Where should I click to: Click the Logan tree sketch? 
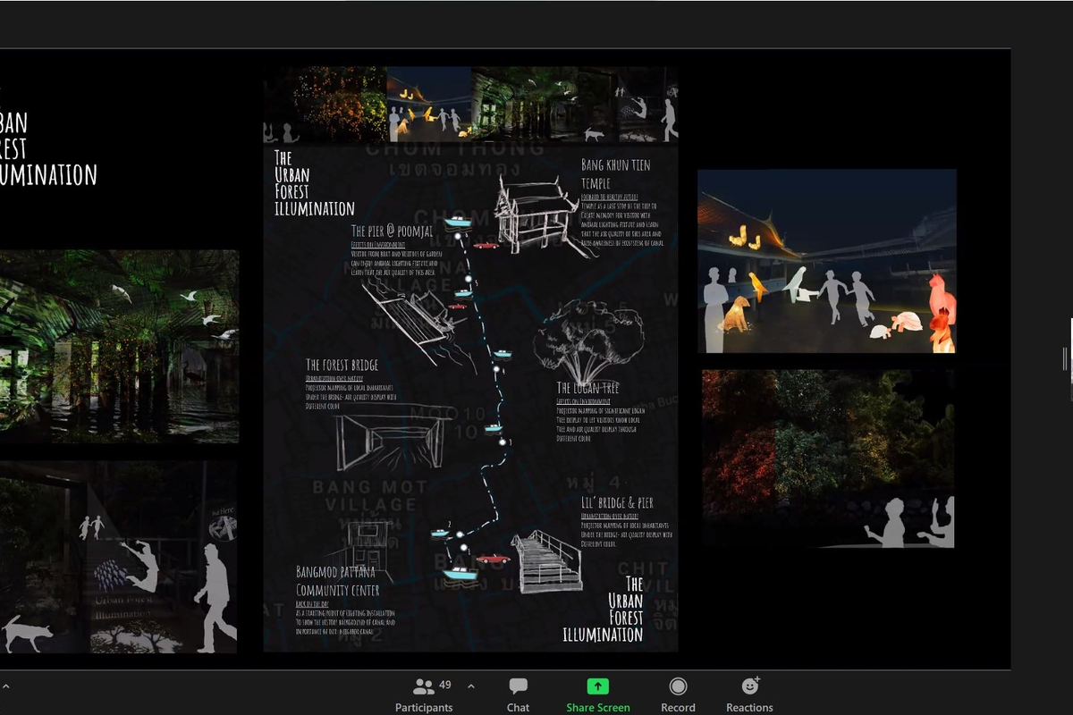pos(587,343)
